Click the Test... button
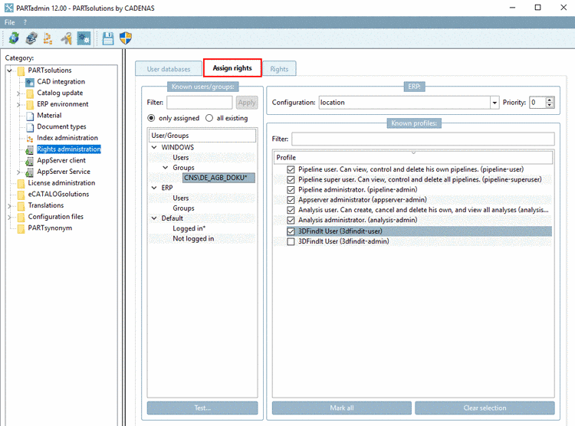575x426 pixels. pos(202,408)
